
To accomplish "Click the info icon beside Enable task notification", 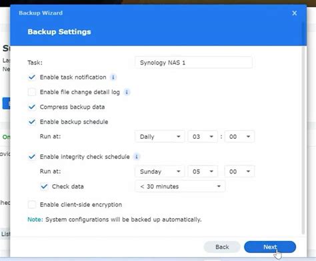I will [x=113, y=77].
